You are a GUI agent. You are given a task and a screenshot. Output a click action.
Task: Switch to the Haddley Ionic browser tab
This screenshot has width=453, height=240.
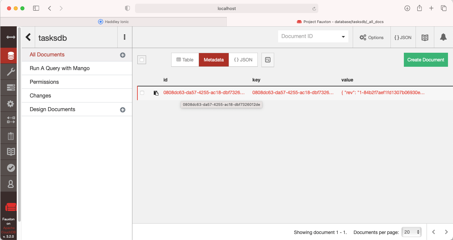pyautogui.click(x=113, y=22)
